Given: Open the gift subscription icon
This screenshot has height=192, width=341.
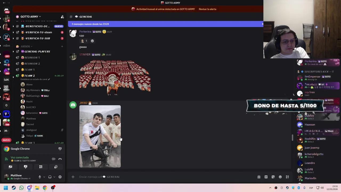Looking at the screenshot, I should [259, 177].
